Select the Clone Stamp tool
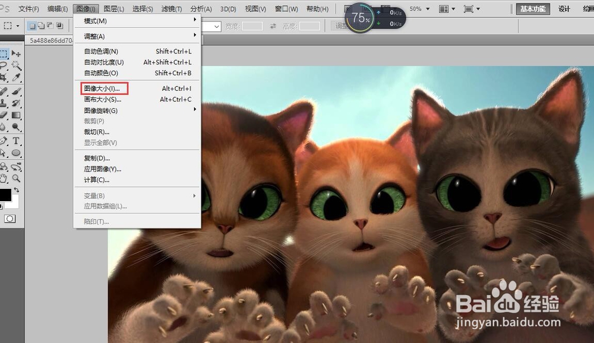The height and width of the screenshot is (343, 594). pos(4,103)
